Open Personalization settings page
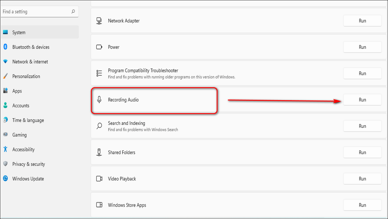 coord(26,76)
